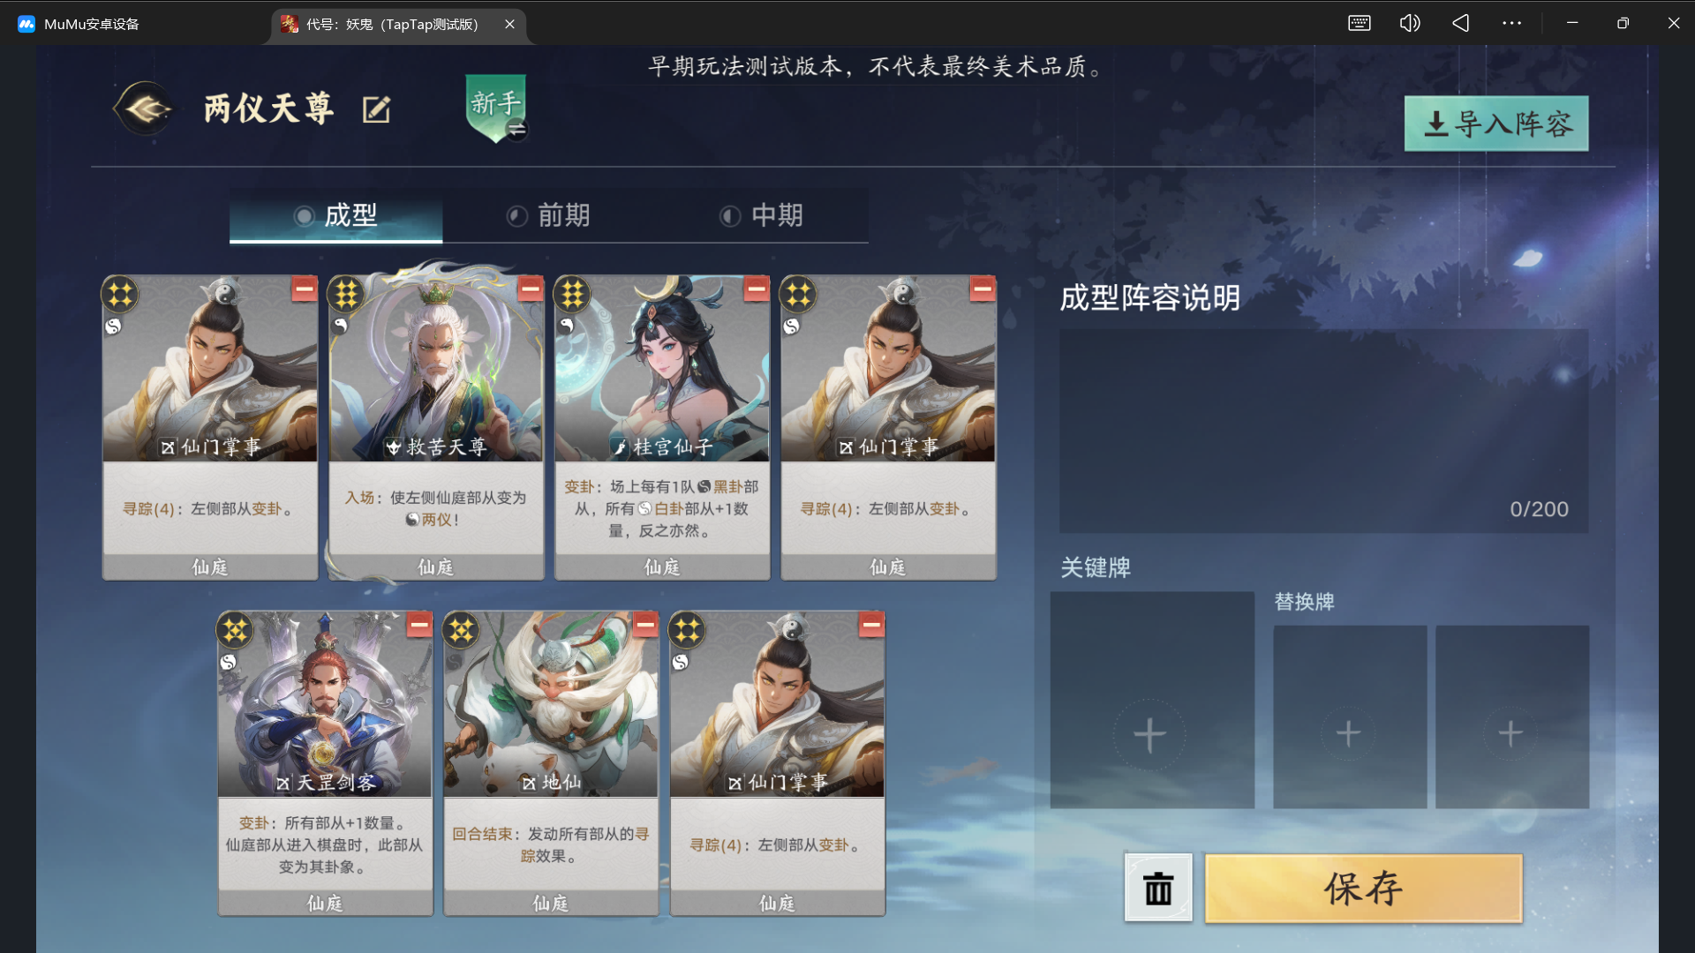1695x953 pixels.
Task: Select the 前期 stage tab
Action: click(548, 215)
